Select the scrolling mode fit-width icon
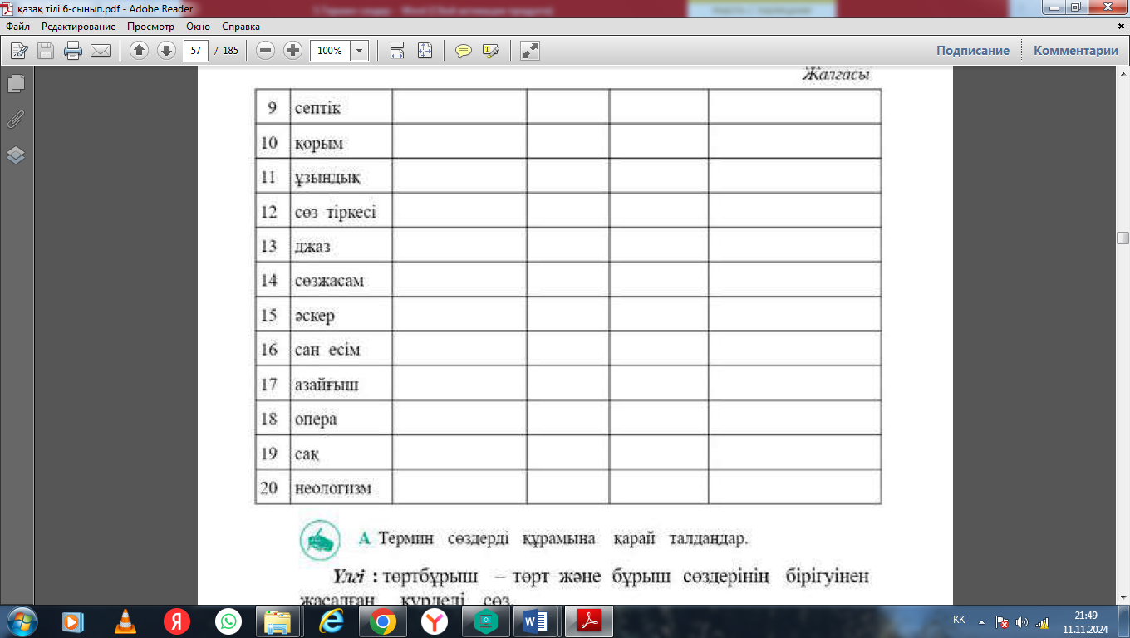This screenshot has width=1130, height=638. click(397, 51)
